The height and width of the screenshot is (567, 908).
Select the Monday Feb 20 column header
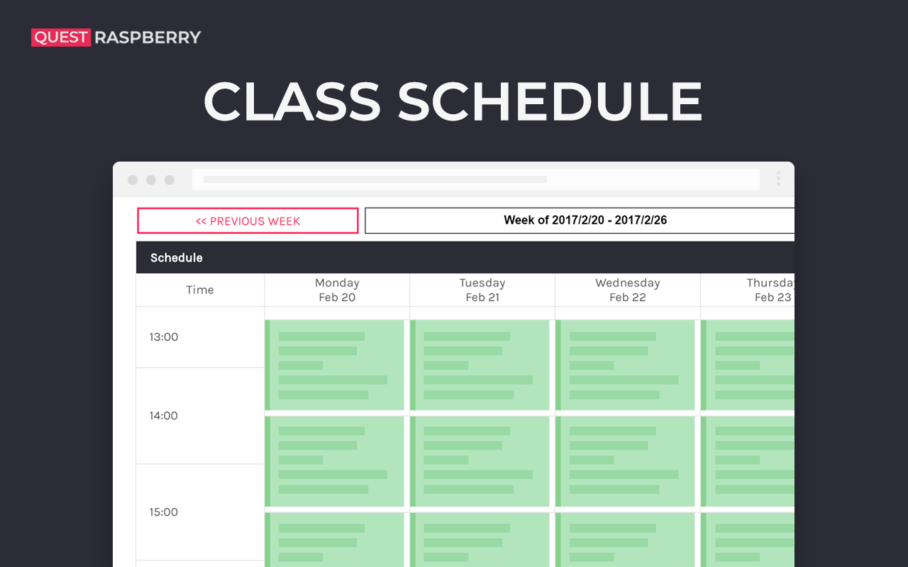click(337, 290)
